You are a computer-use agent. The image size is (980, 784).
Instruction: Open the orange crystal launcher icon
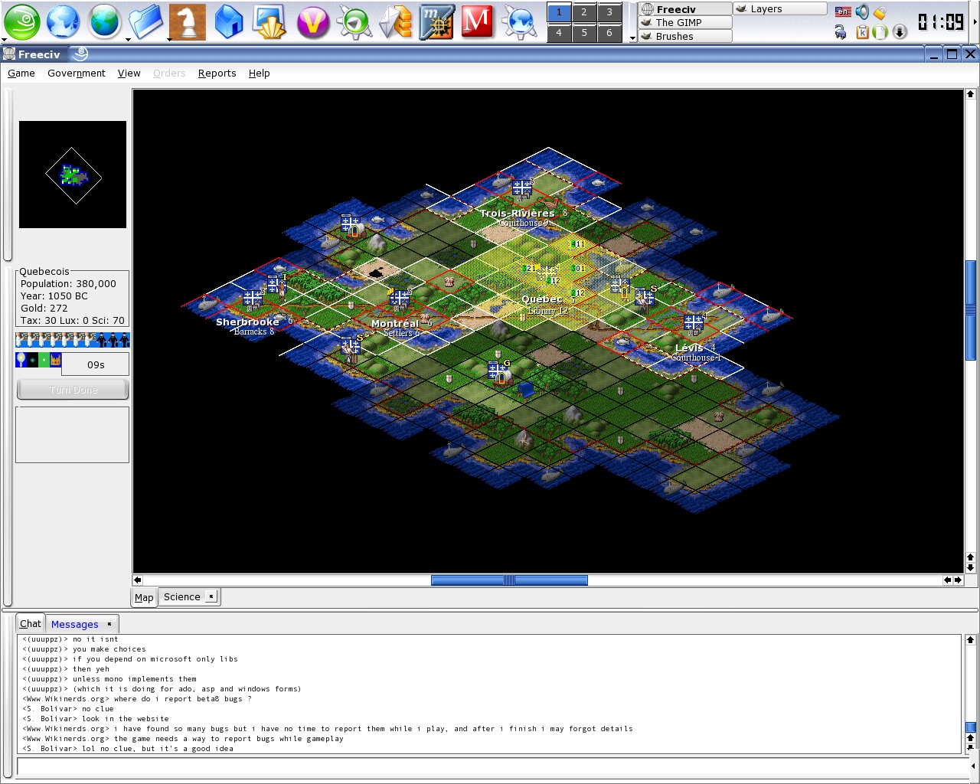tap(395, 21)
